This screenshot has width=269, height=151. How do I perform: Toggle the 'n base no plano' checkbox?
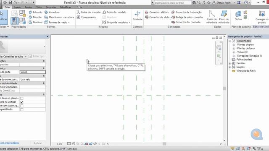point(22,98)
